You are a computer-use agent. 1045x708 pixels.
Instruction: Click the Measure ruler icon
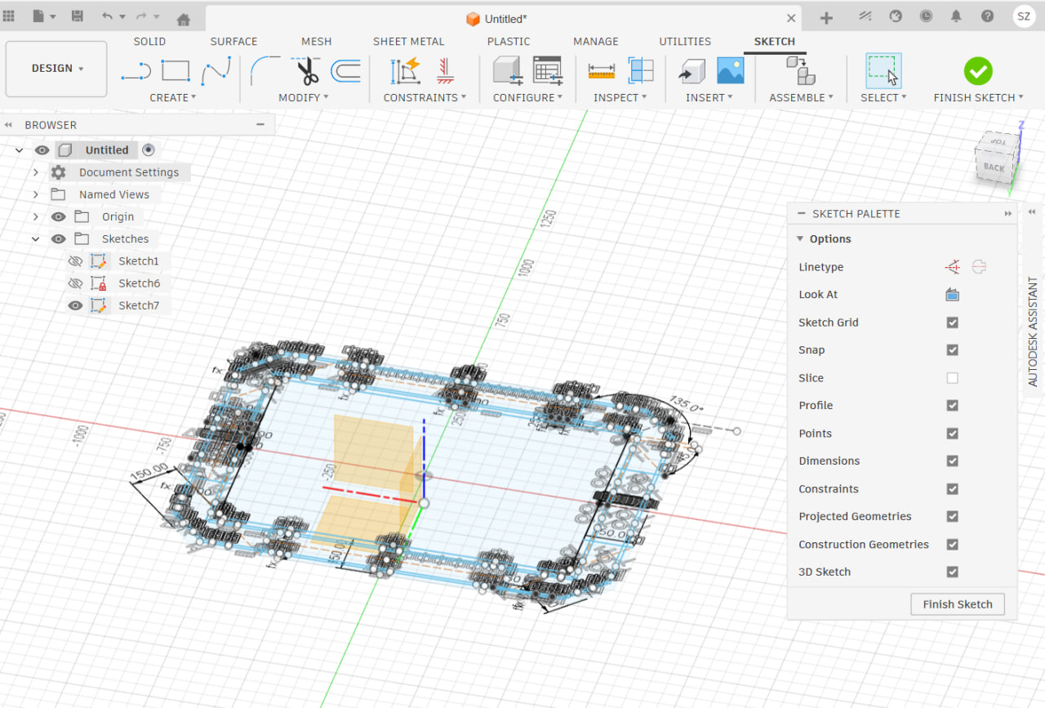601,71
